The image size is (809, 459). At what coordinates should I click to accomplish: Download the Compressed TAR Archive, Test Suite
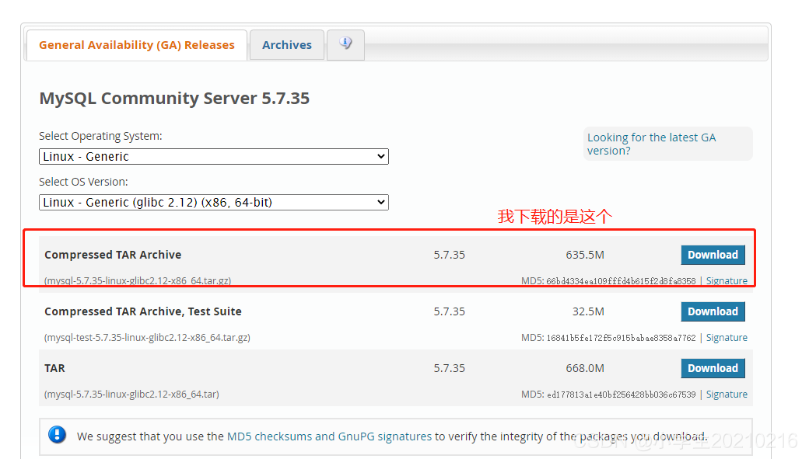713,311
